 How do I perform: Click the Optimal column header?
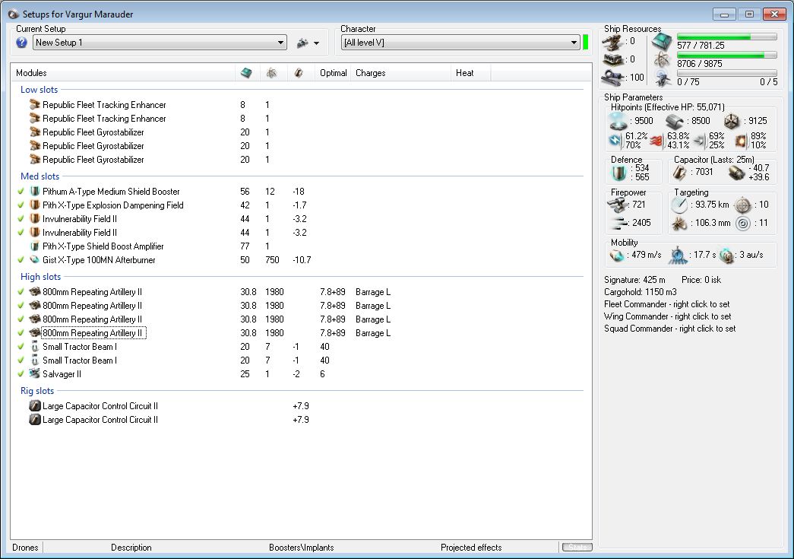[333, 73]
